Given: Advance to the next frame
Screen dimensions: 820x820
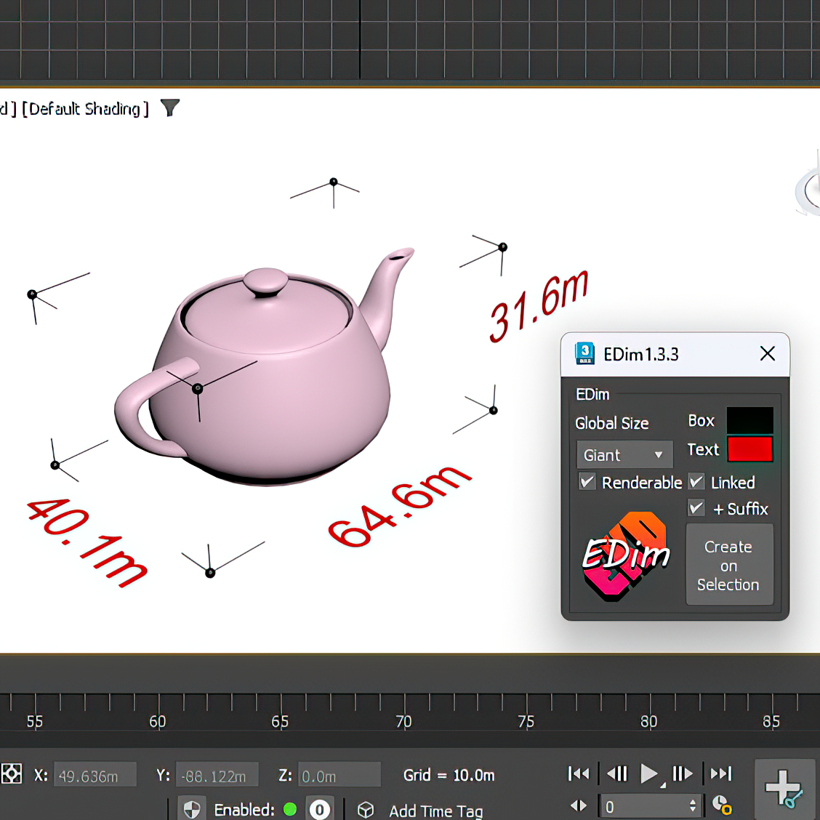Looking at the screenshot, I should [683, 773].
